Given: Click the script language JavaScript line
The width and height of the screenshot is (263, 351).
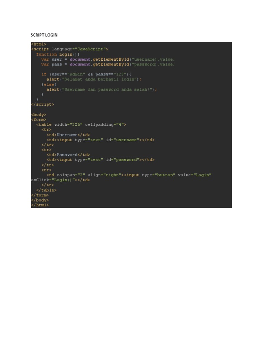Looking at the screenshot, I should (x=70, y=49).
